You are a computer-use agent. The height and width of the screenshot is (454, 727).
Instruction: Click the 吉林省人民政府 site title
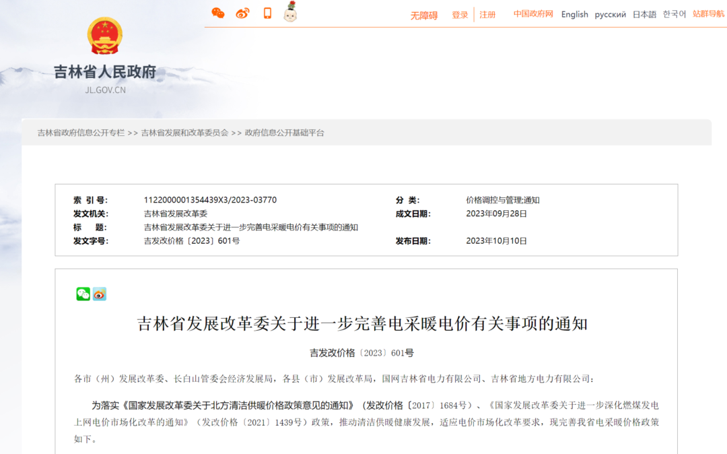(105, 71)
